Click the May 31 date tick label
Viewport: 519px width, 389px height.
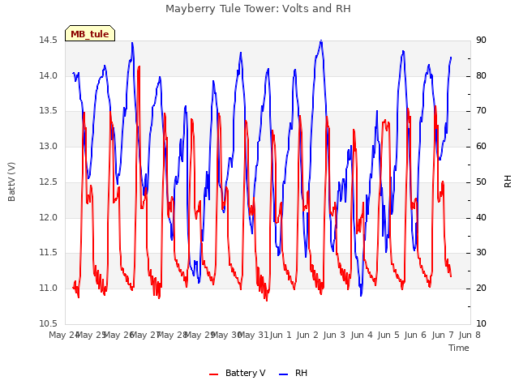click(x=253, y=335)
